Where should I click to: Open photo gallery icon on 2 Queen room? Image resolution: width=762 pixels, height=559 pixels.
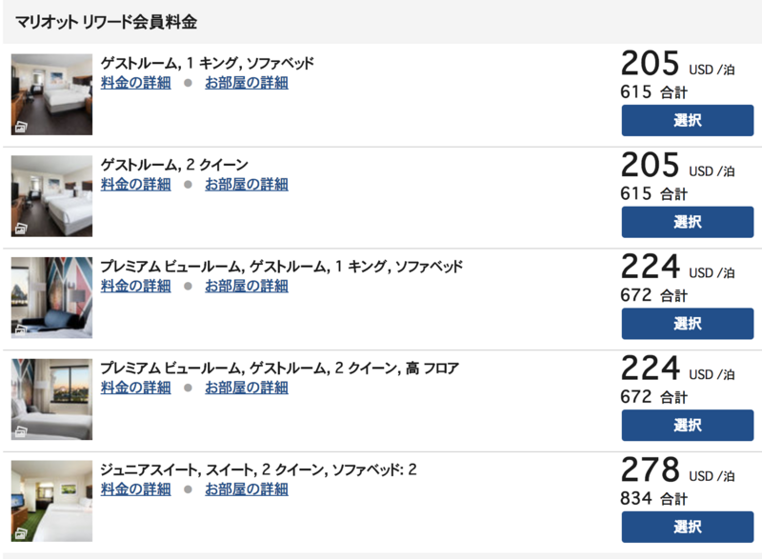pos(21,229)
